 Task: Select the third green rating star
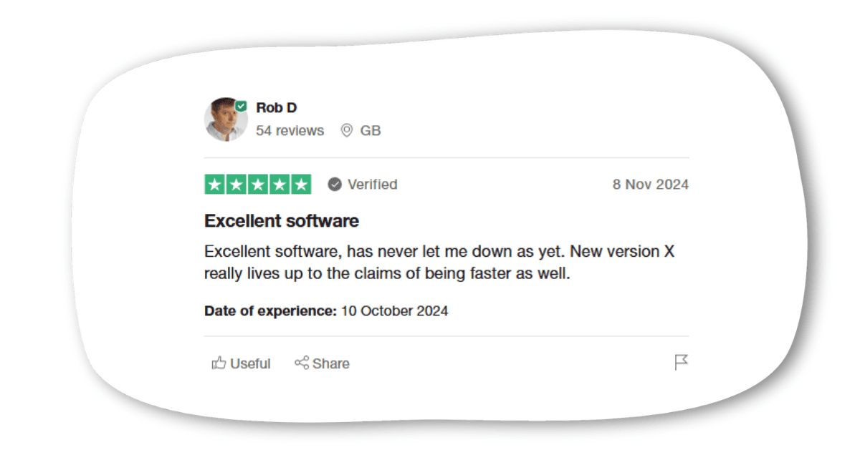tap(258, 185)
